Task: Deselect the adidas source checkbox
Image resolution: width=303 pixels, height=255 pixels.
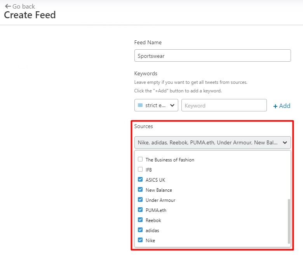Action: pyautogui.click(x=140, y=230)
